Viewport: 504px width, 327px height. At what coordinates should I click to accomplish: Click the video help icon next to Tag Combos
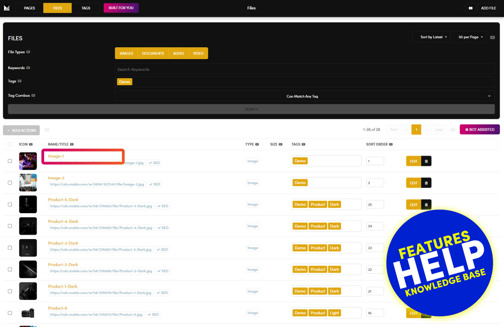pos(33,95)
